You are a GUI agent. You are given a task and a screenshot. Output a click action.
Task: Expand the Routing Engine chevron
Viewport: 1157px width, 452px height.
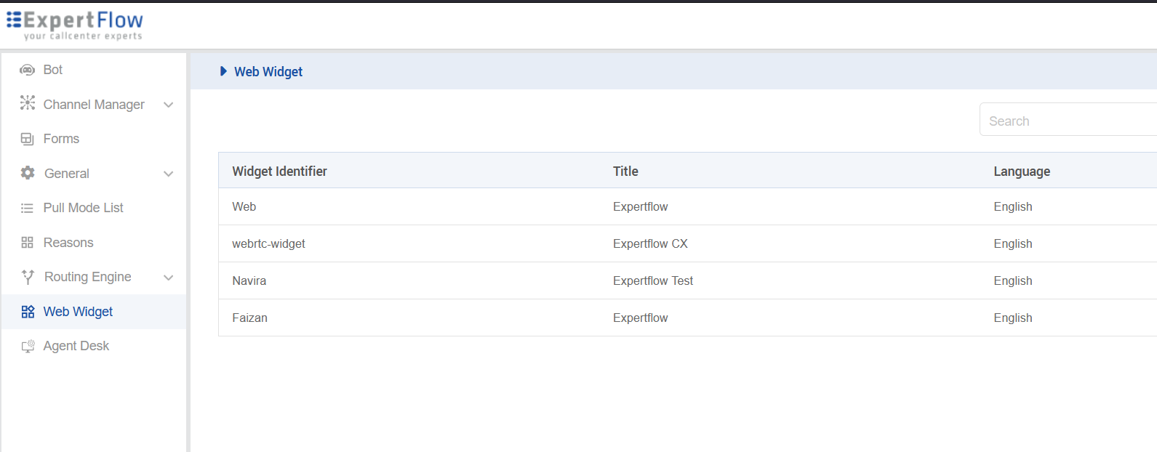(x=169, y=278)
